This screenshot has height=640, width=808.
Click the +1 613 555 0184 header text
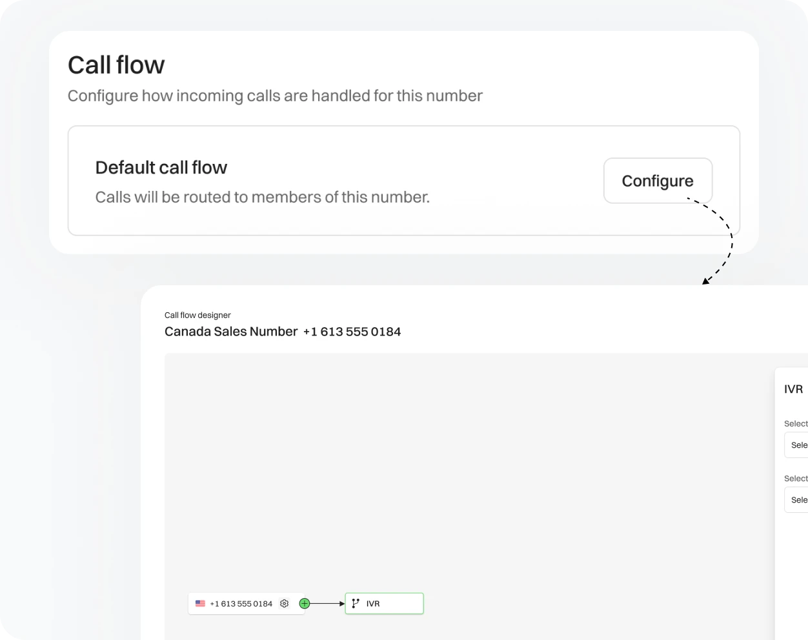352,331
